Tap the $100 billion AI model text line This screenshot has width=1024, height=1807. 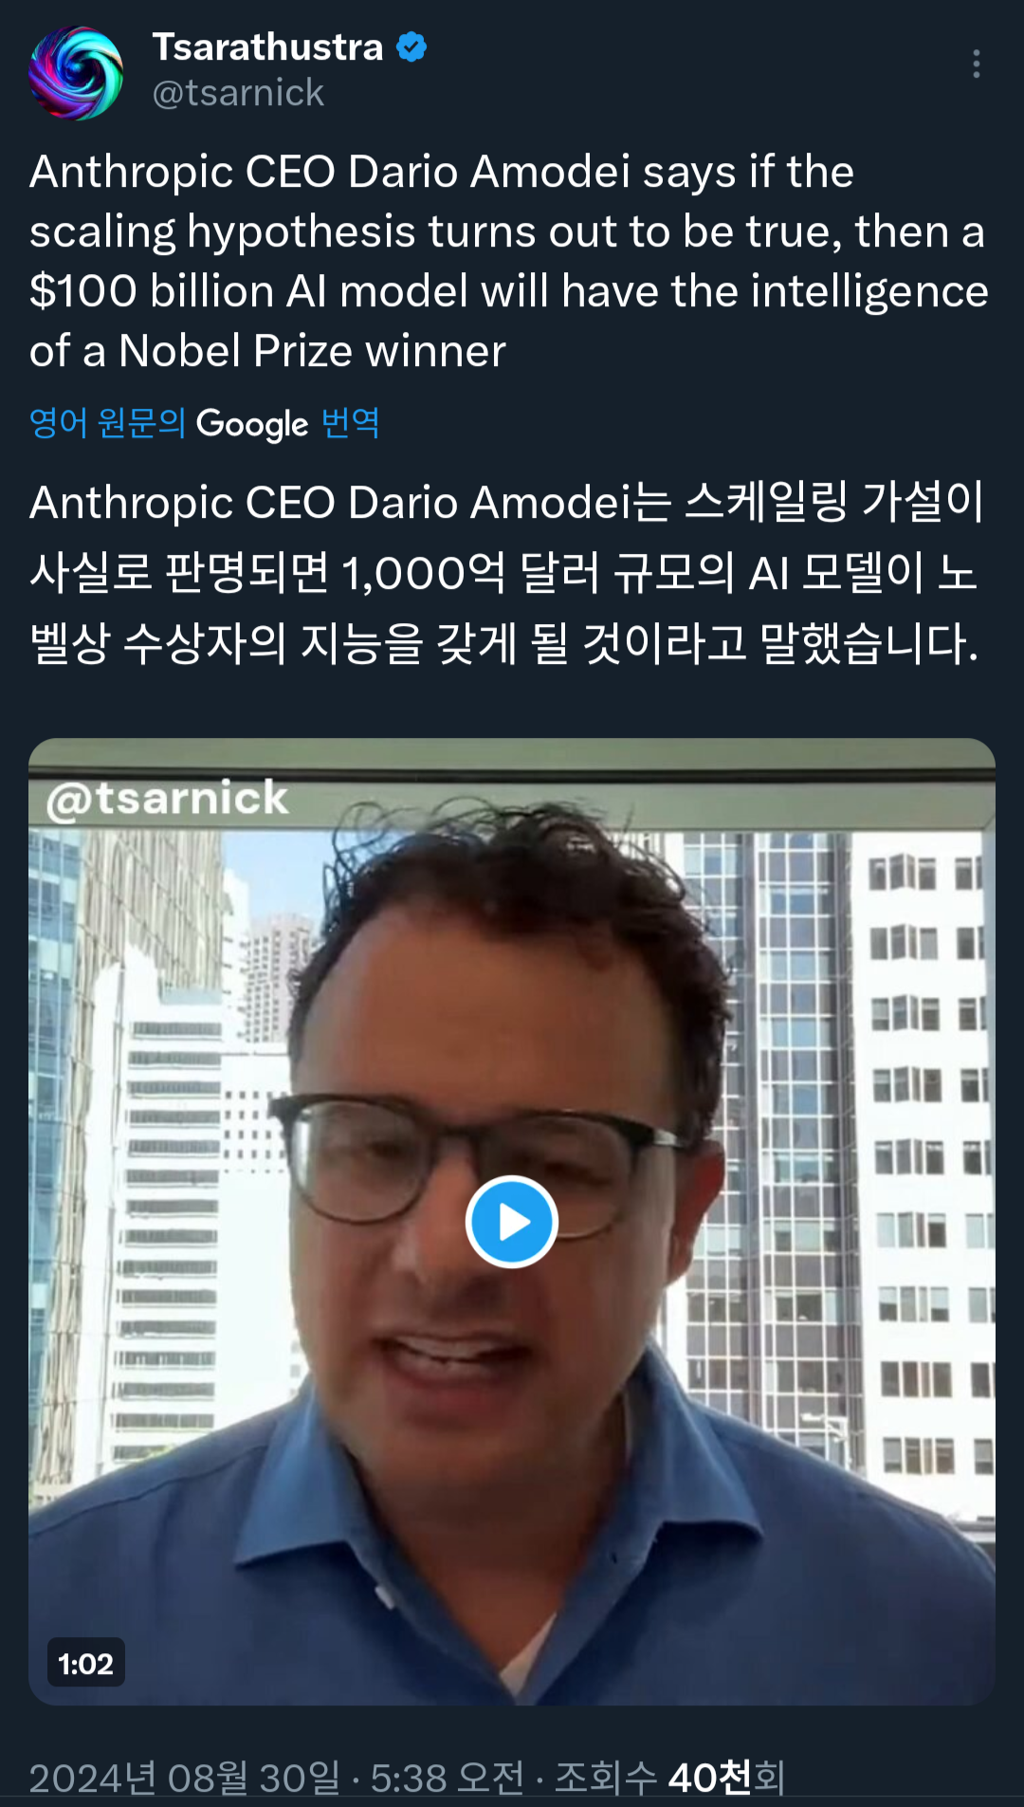(x=509, y=292)
